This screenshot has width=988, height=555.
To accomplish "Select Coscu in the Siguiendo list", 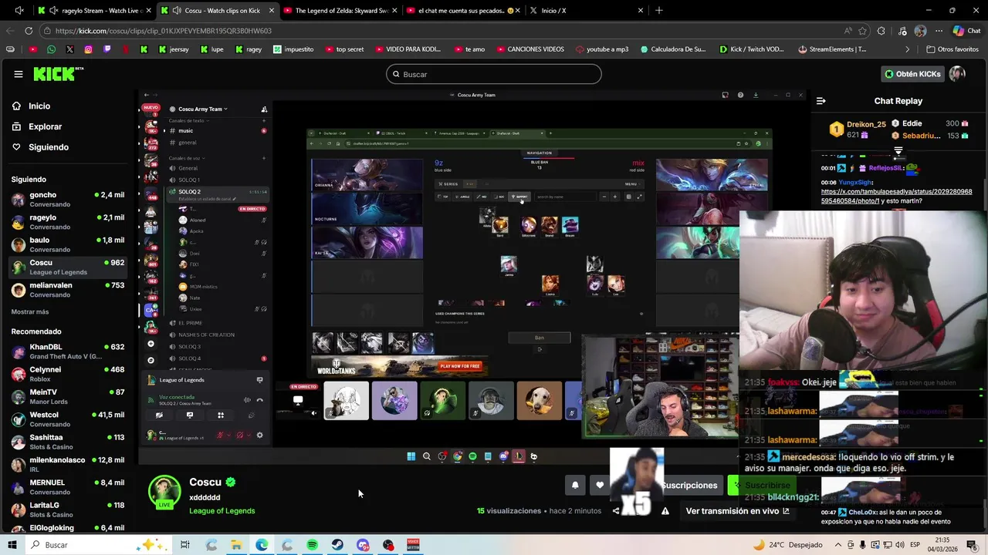I will tap(67, 267).
